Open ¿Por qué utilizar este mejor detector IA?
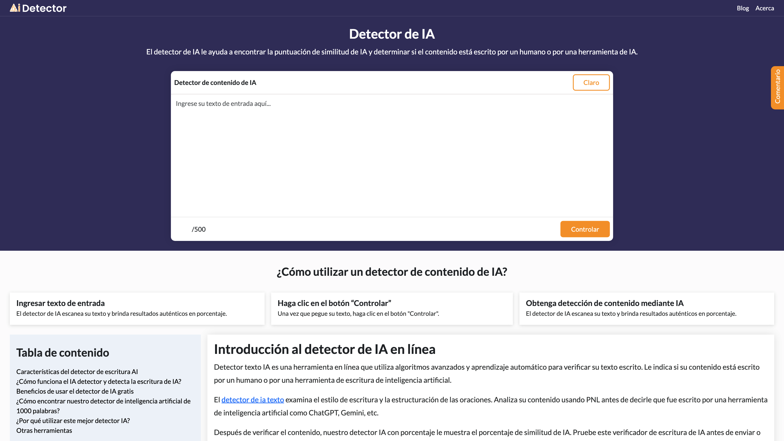Viewport: 784px width, 441px height. pos(73,420)
